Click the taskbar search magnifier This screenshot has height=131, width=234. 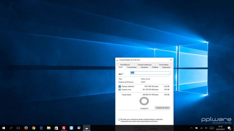pos(11,128)
